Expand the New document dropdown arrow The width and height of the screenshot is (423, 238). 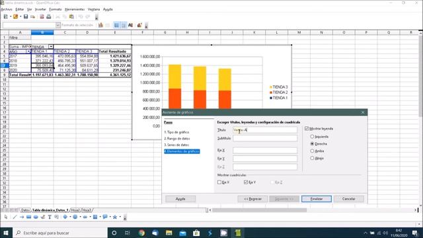coord(11,17)
